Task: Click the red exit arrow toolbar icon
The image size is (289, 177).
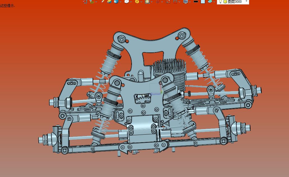Action: [85, 1]
